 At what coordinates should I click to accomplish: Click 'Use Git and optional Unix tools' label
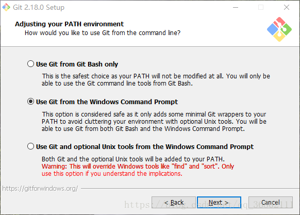tap(145, 146)
